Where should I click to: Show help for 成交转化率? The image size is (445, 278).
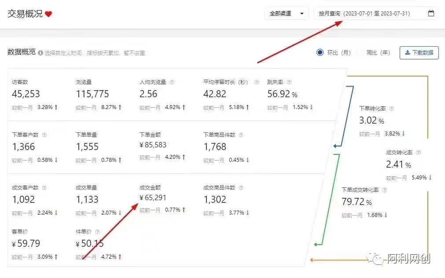(418, 152)
